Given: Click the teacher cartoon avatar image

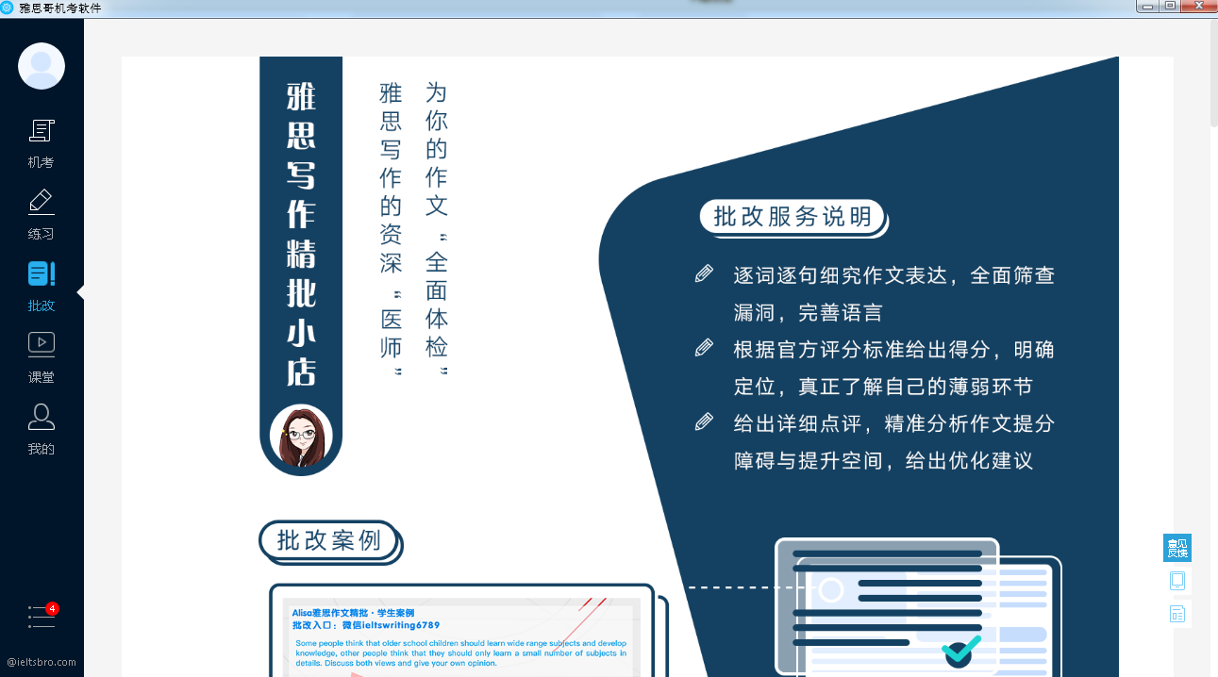Looking at the screenshot, I should coord(301,437).
